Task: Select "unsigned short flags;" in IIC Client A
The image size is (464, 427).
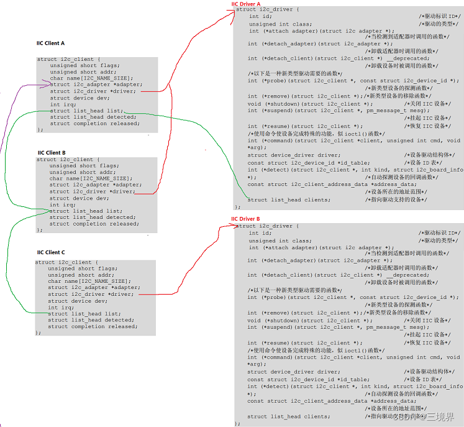Action: (85, 65)
